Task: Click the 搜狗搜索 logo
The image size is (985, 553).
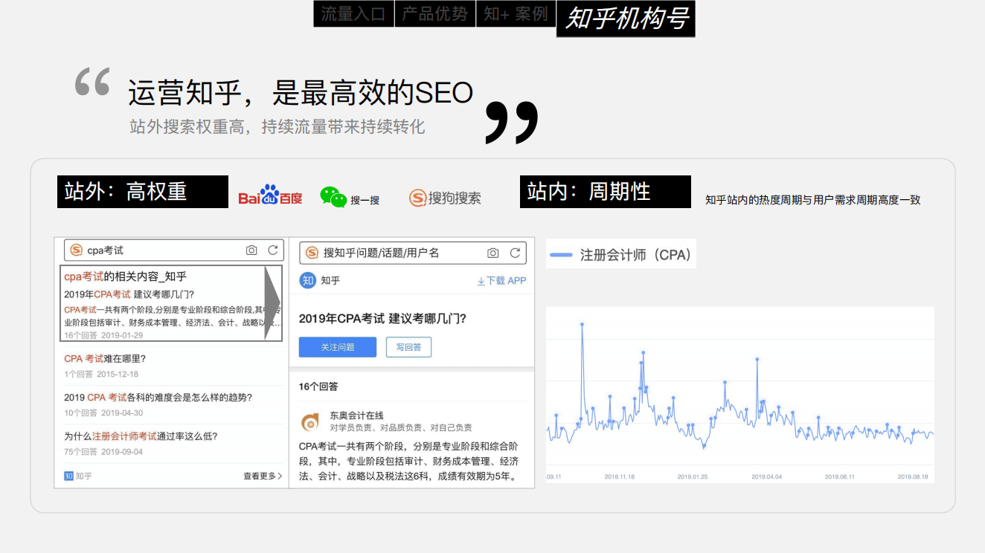Action: pos(445,198)
